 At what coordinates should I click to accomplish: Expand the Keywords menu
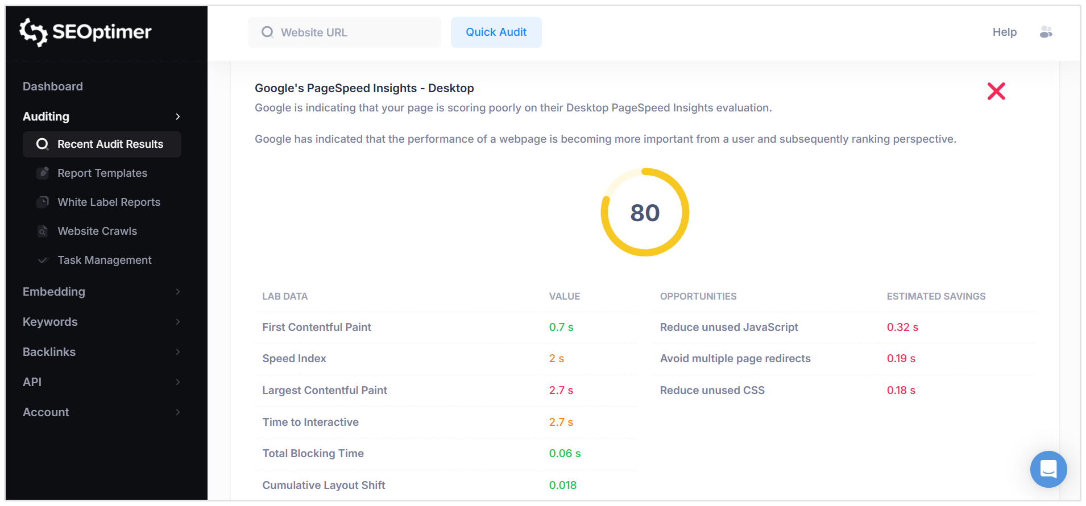tap(178, 322)
